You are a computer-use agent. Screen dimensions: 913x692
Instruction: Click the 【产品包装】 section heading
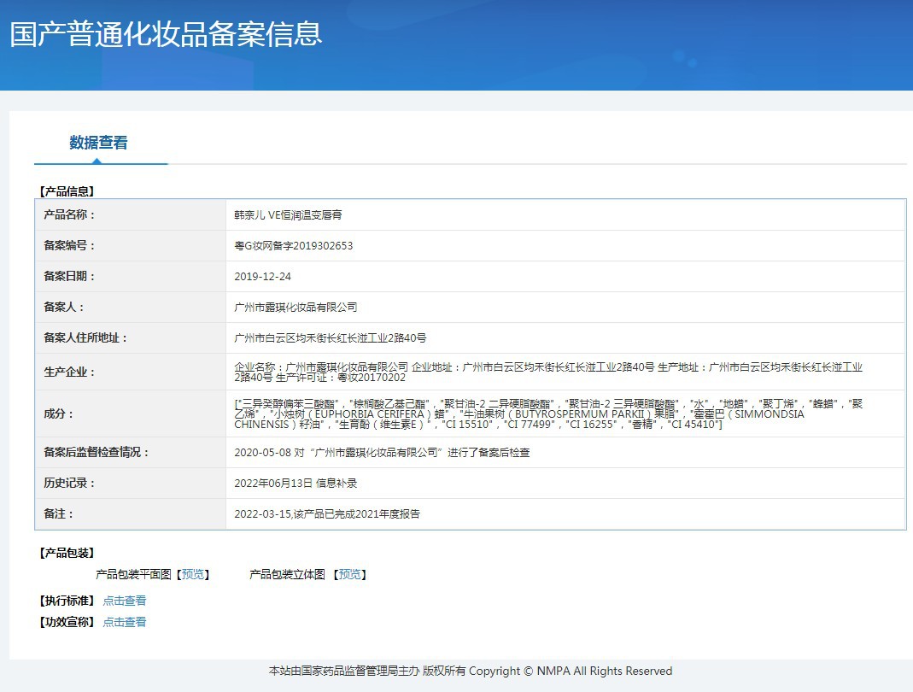pyautogui.click(x=67, y=553)
